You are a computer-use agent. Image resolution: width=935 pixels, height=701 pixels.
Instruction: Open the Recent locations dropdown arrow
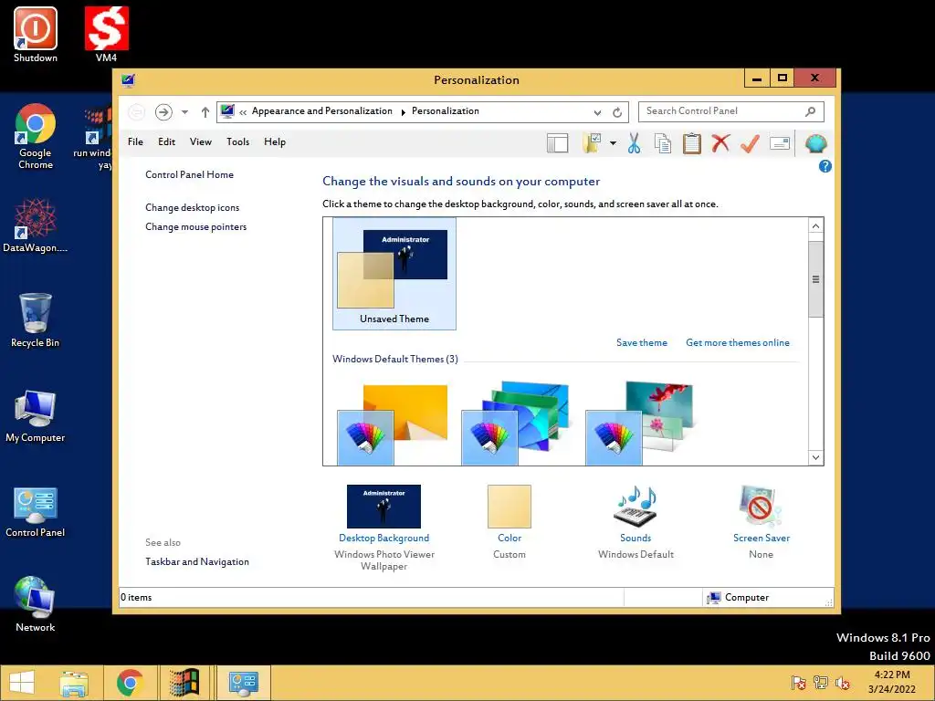click(184, 112)
